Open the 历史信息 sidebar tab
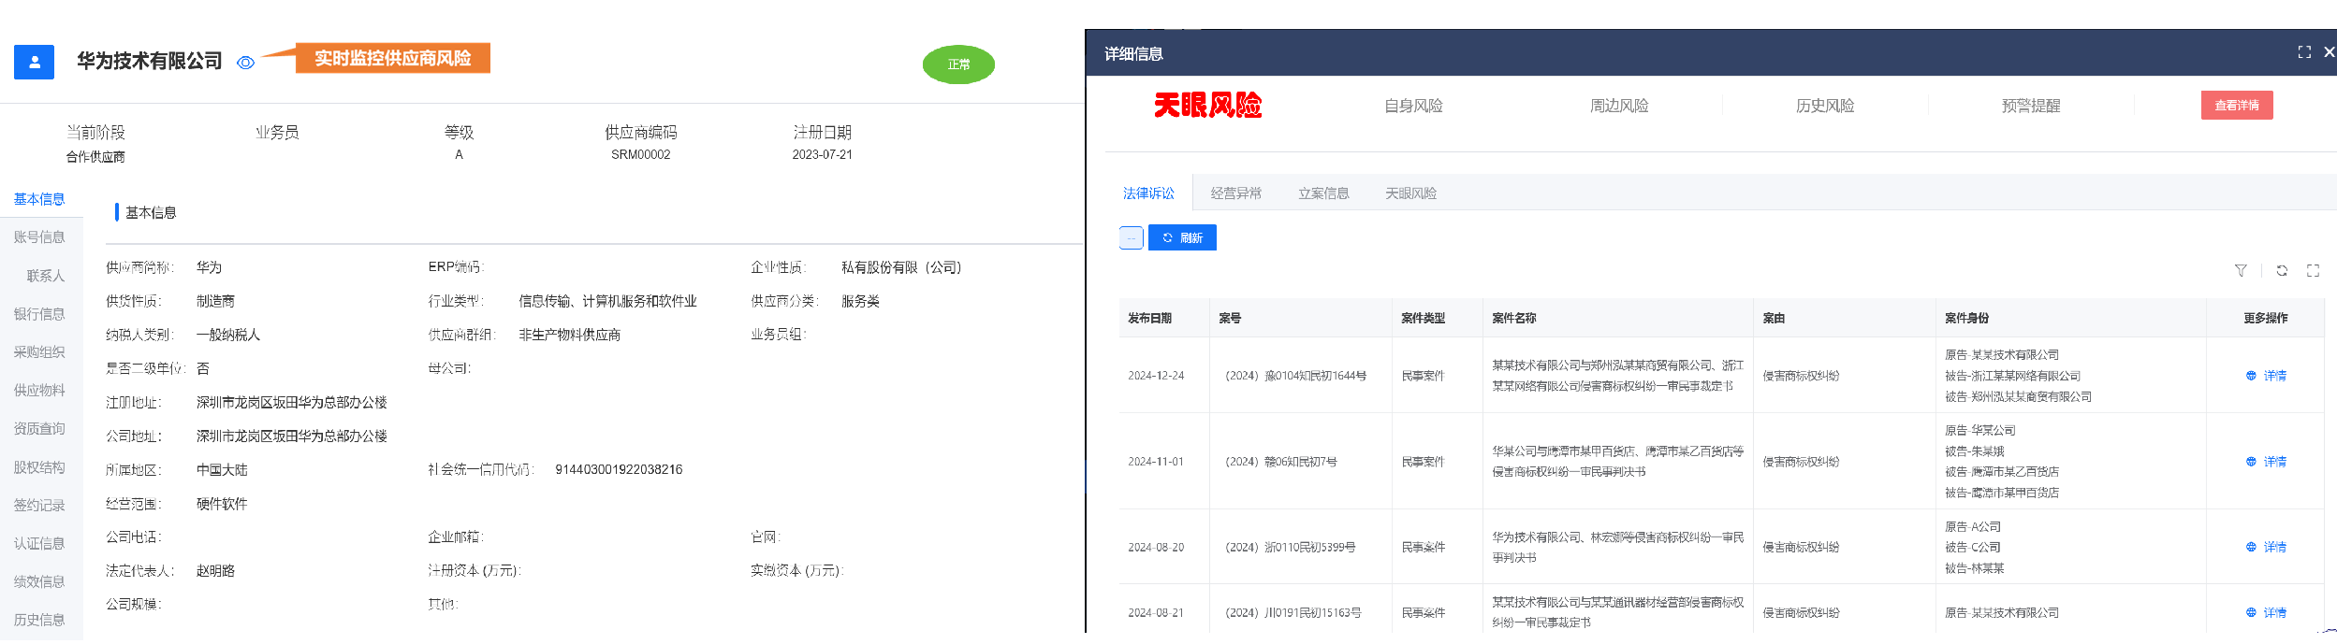 (x=39, y=620)
